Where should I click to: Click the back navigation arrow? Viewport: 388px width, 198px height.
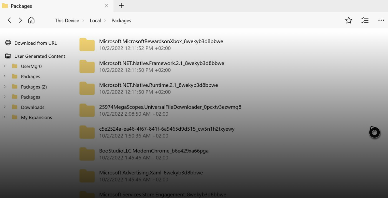click(9, 20)
